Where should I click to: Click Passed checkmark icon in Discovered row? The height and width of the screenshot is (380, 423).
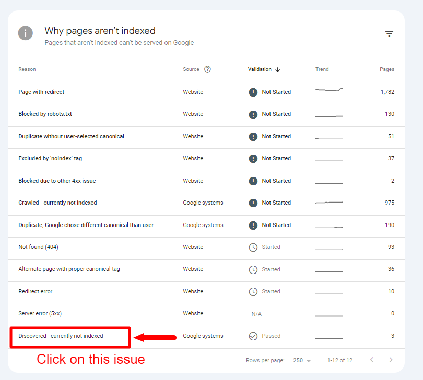point(253,336)
